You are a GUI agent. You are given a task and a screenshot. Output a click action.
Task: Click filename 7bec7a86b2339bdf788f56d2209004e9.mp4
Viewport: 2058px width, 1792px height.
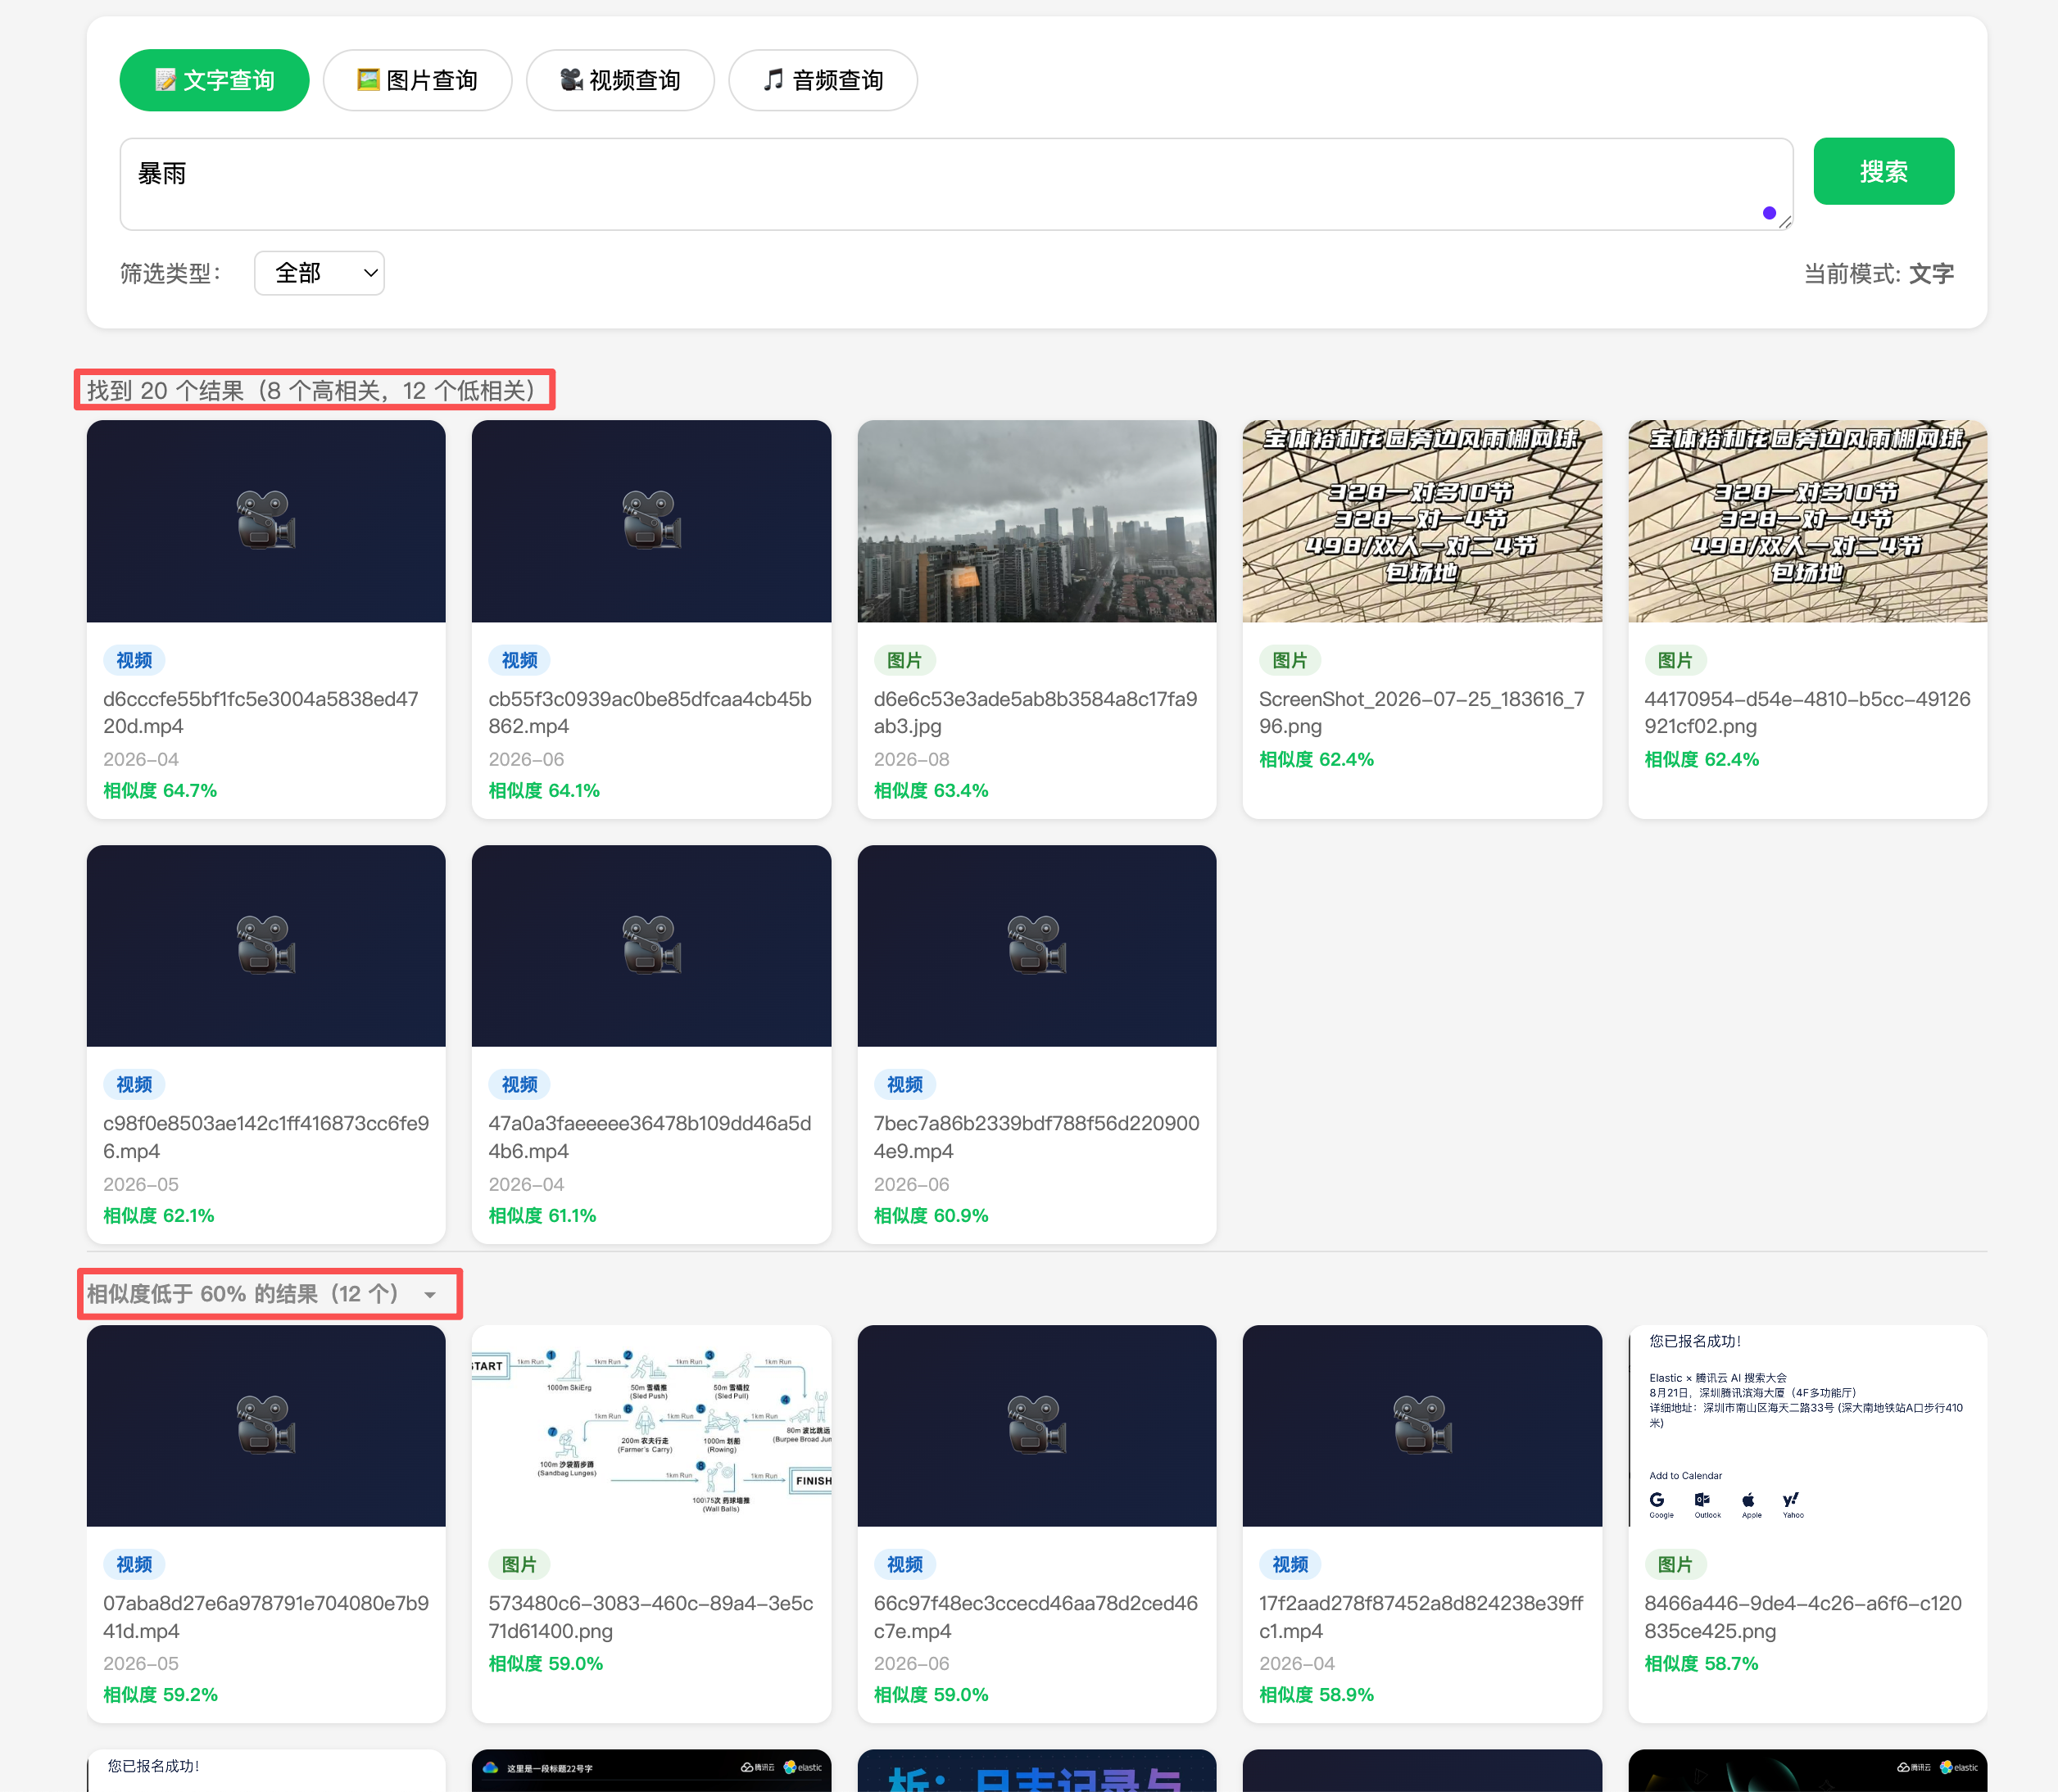coord(1036,1137)
